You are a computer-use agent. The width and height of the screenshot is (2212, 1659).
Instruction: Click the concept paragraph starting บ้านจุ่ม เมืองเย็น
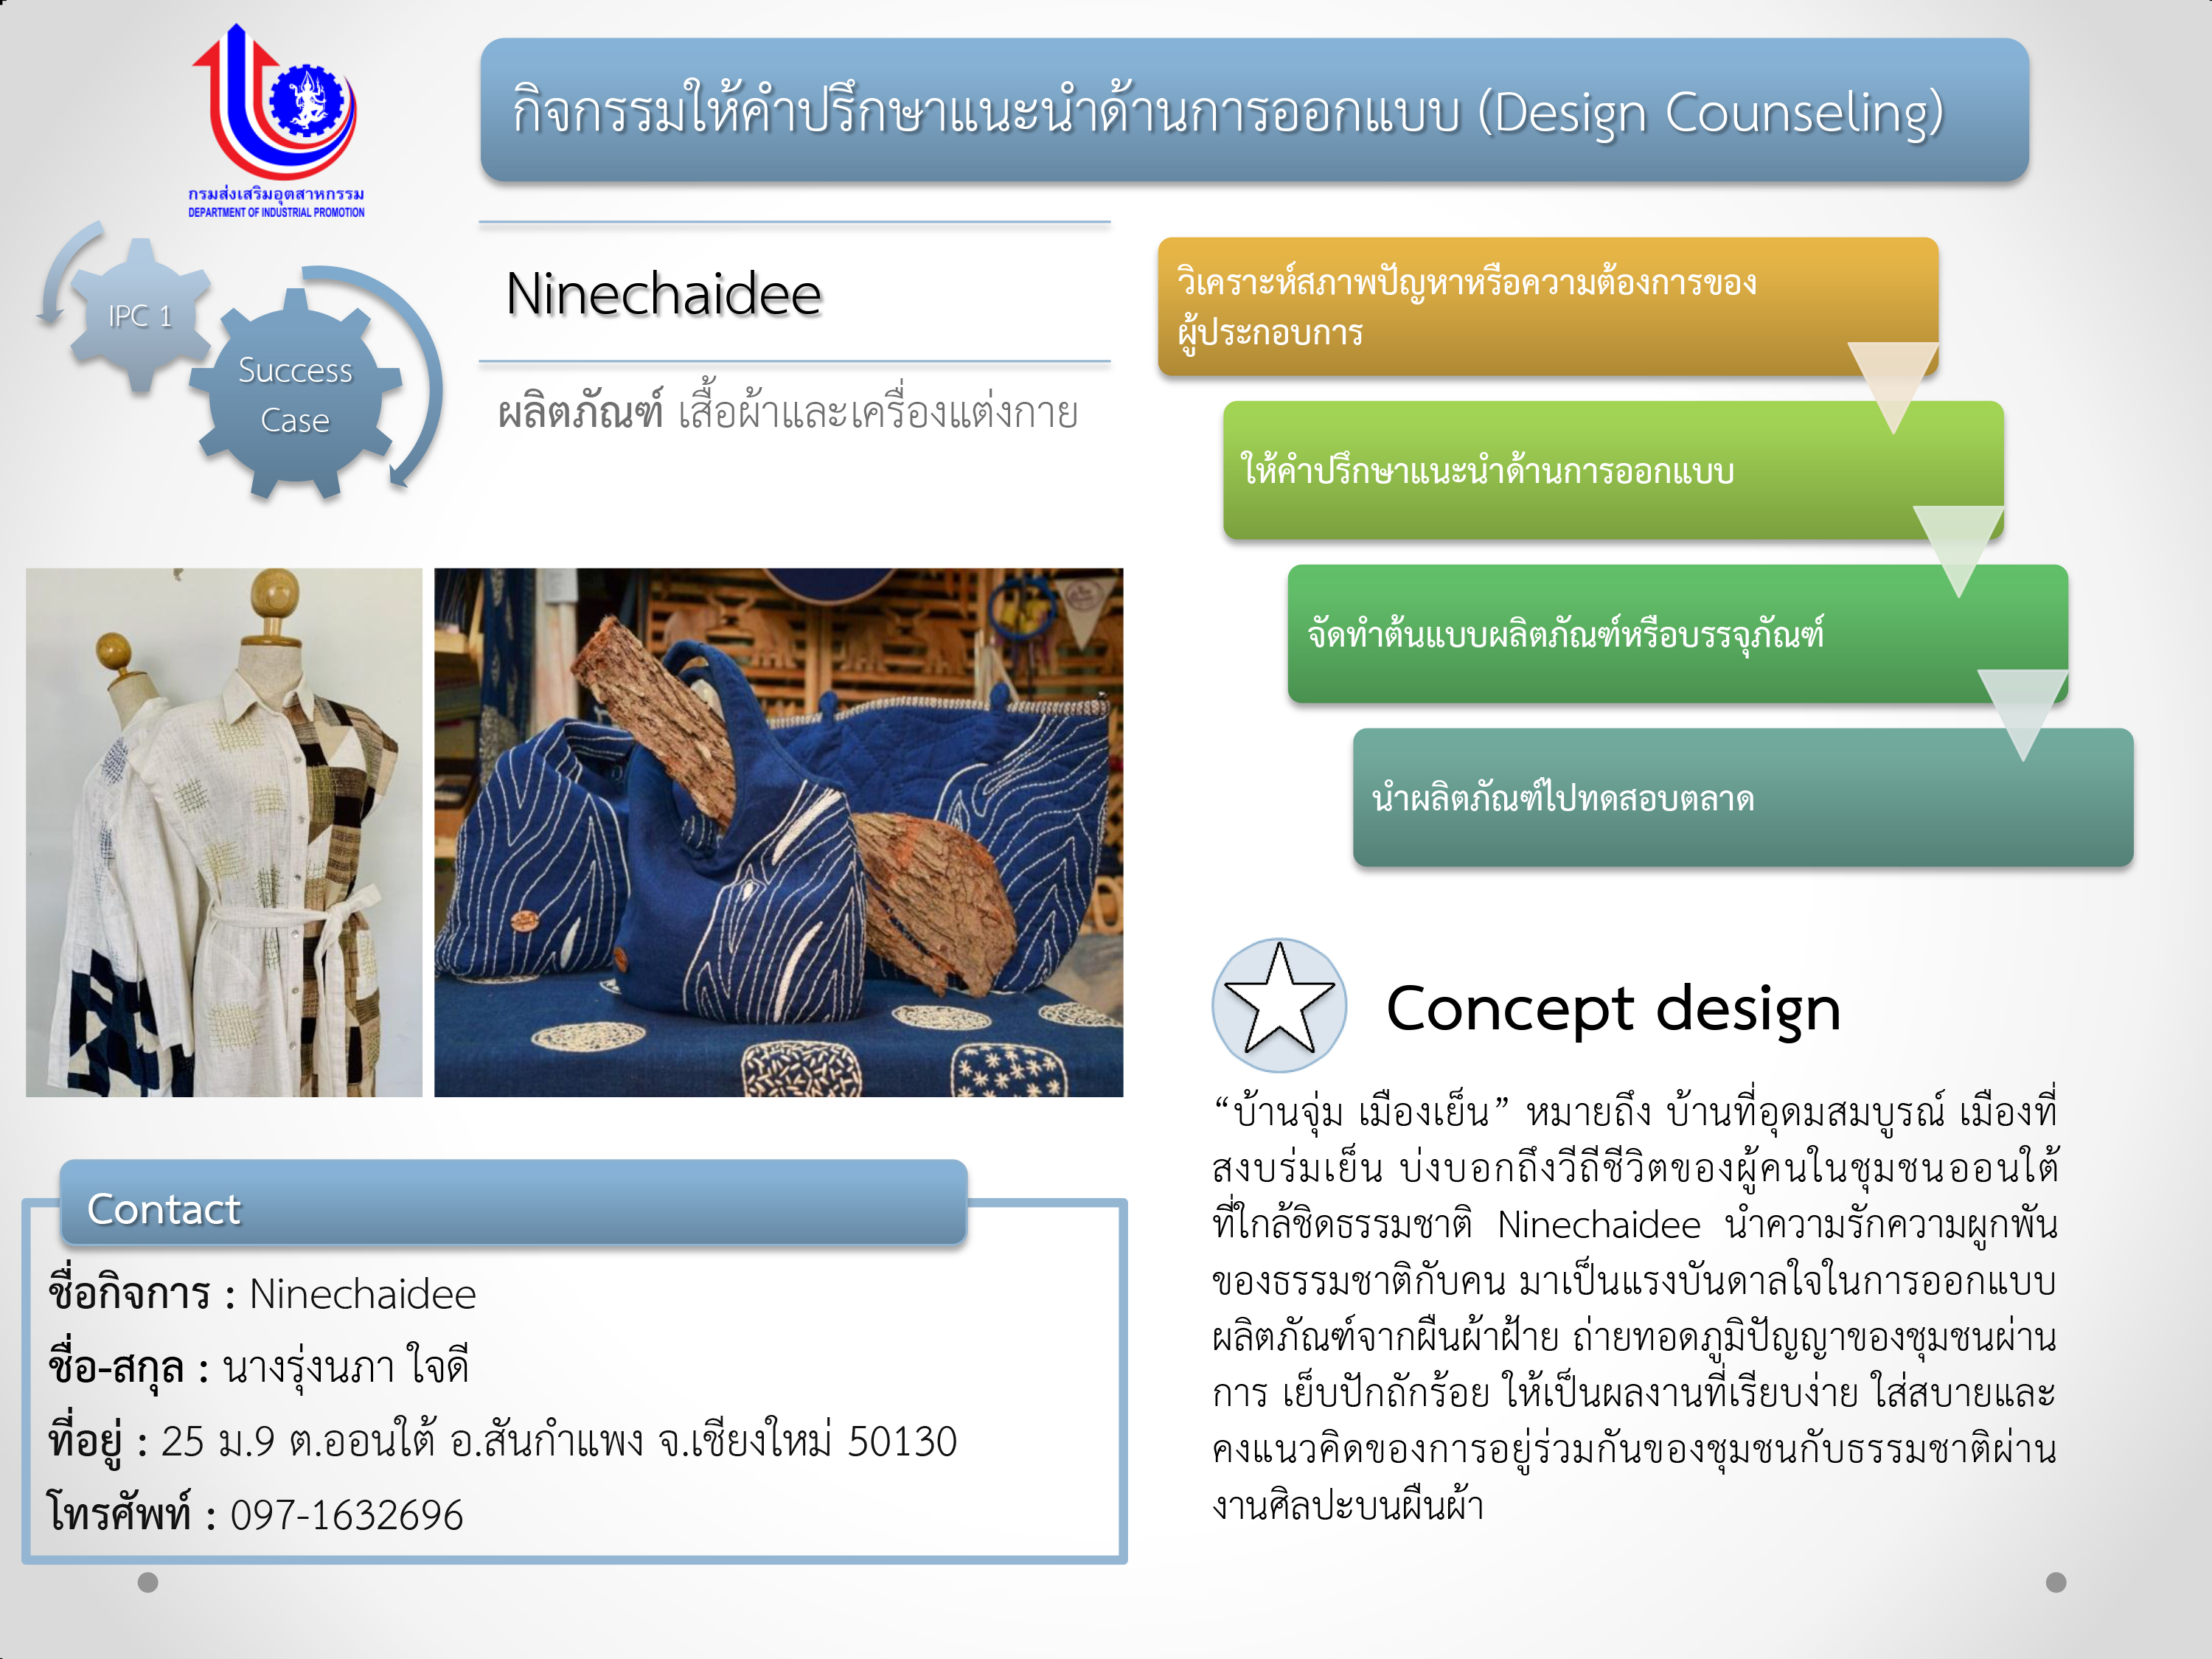(1634, 1308)
